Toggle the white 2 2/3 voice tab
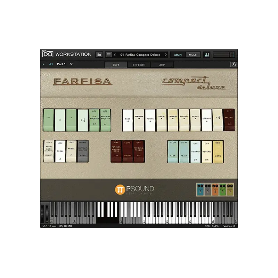The image size is (278, 278). pos(218,120)
